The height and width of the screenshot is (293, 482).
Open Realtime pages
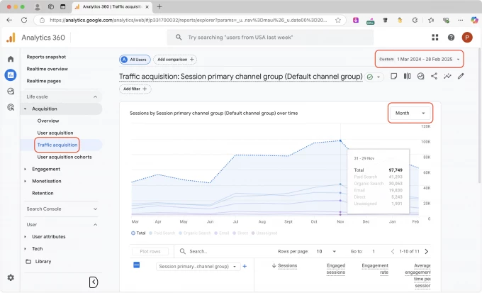pyautogui.click(x=44, y=81)
